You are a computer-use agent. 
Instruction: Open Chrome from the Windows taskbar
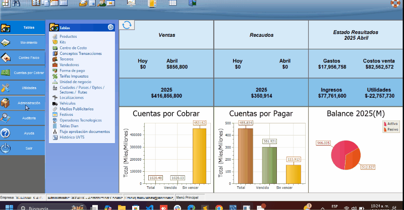click(x=219, y=207)
